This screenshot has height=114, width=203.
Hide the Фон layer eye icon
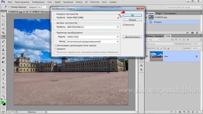point(147,56)
